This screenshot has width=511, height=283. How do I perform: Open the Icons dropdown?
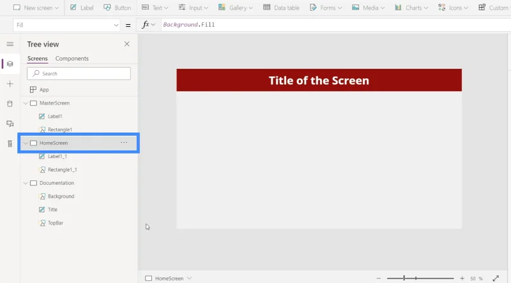(453, 8)
